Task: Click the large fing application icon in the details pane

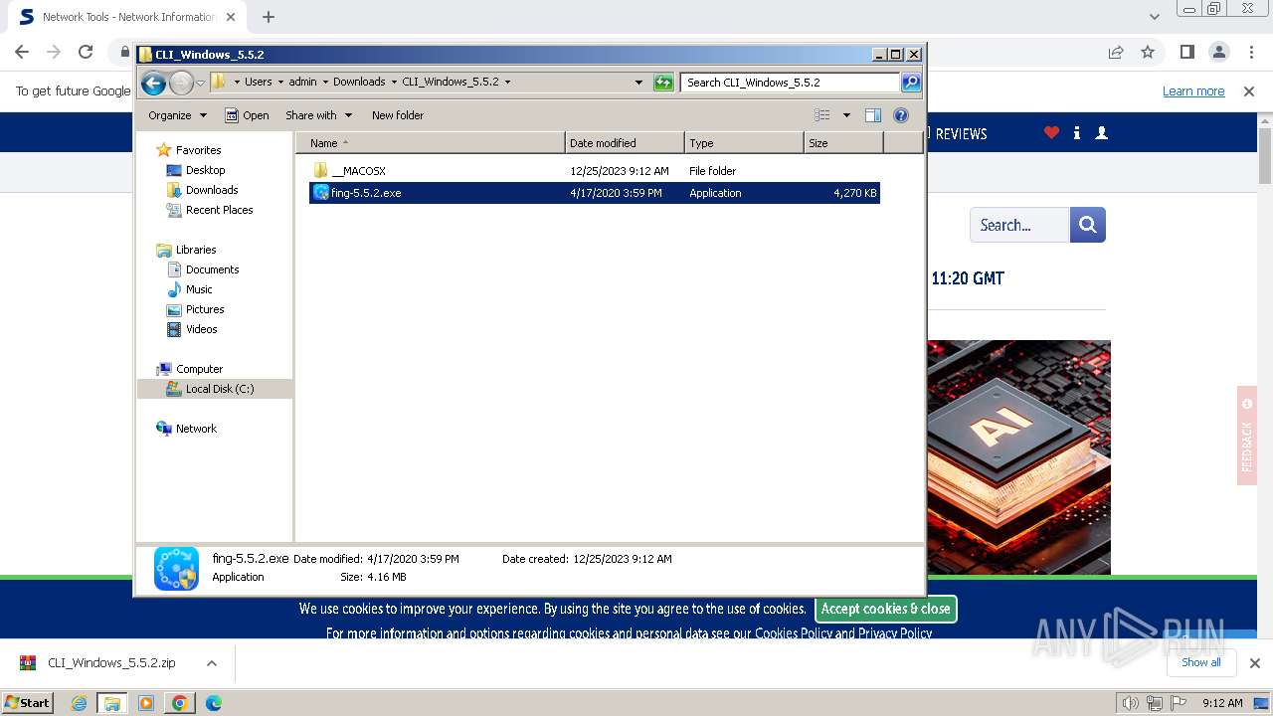Action: click(x=176, y=568)
